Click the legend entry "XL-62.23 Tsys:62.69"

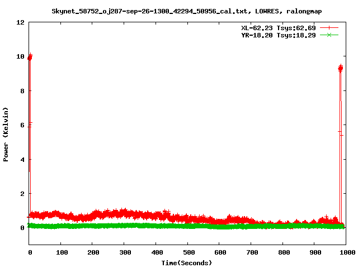(279, 28)
